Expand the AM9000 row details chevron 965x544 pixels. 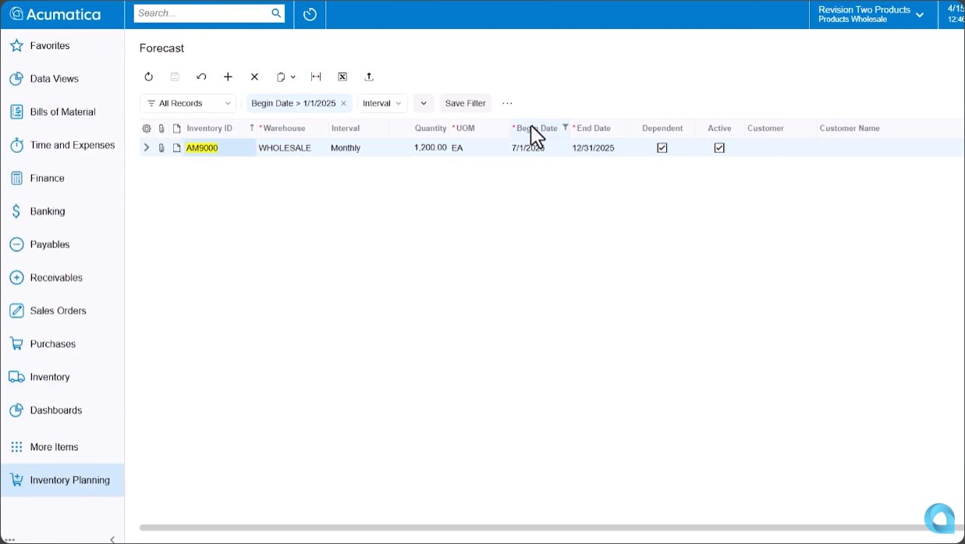pyautogui.click(x=147, y=148)
